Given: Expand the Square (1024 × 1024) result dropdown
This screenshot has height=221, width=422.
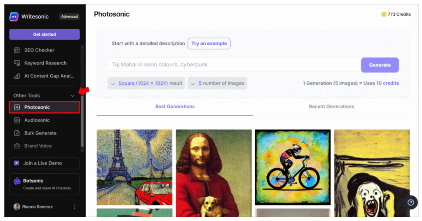Looking at the screenshot, I should [x=146, y=84].
